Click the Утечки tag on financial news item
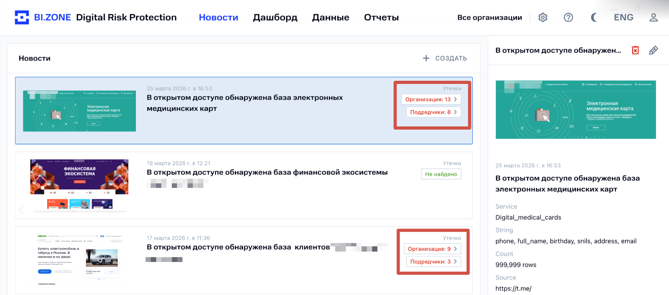Screen dimensions: 669x295 [x=452, y=163]
